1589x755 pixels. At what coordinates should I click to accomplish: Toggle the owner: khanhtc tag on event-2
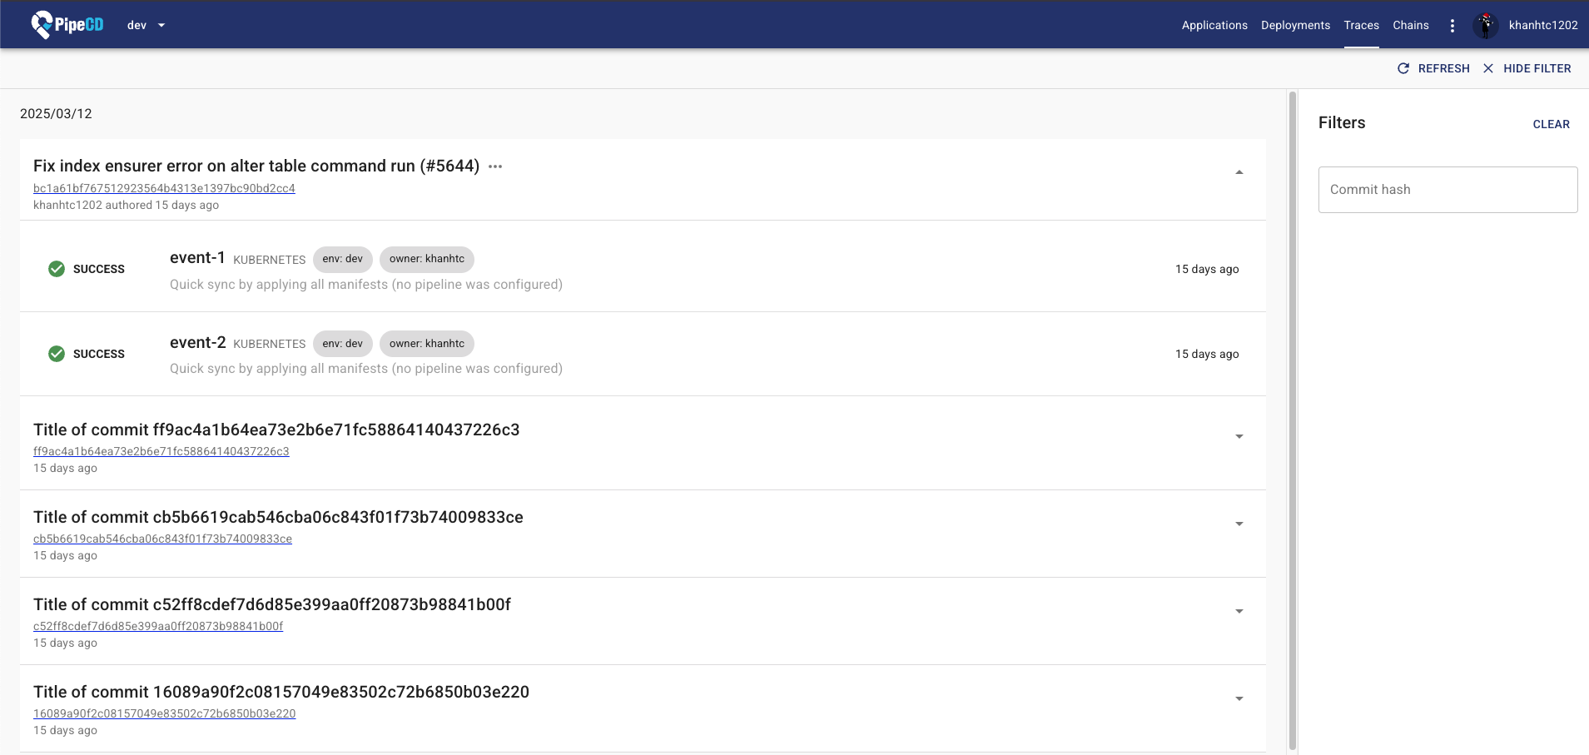click(x=426, y=343)
